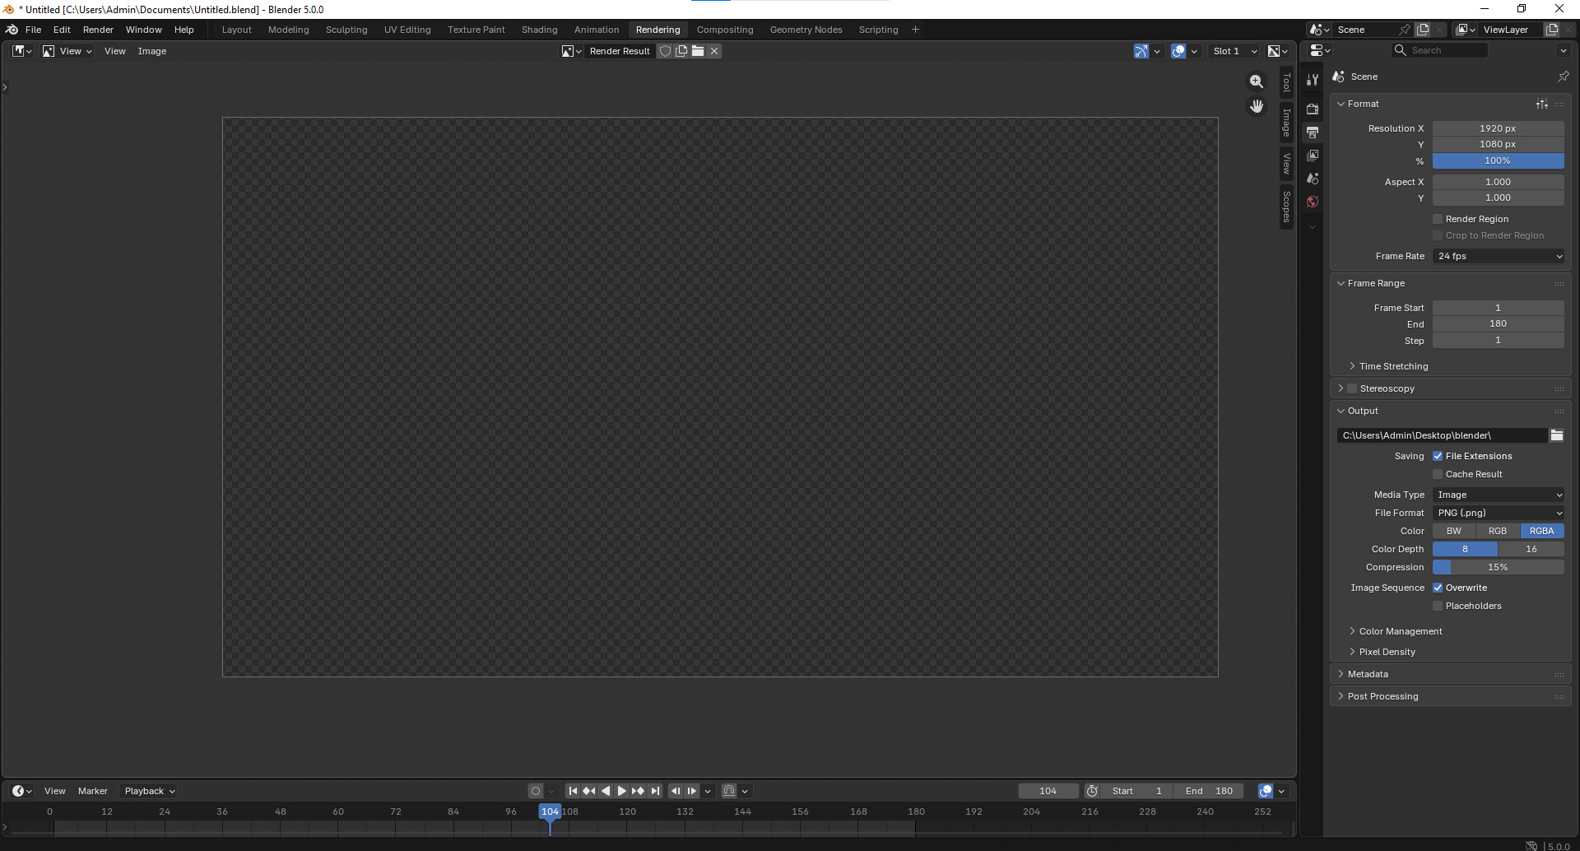This screenshot has height=851, width=1580.
Task: Toggle preview range clock icon in timeline
Action: click(1092, 791)
